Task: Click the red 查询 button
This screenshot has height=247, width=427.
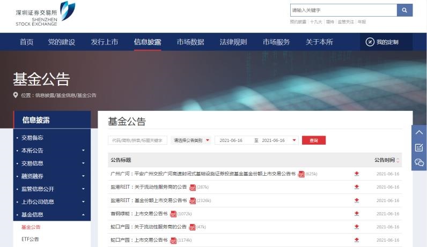Action: (314, 140)
